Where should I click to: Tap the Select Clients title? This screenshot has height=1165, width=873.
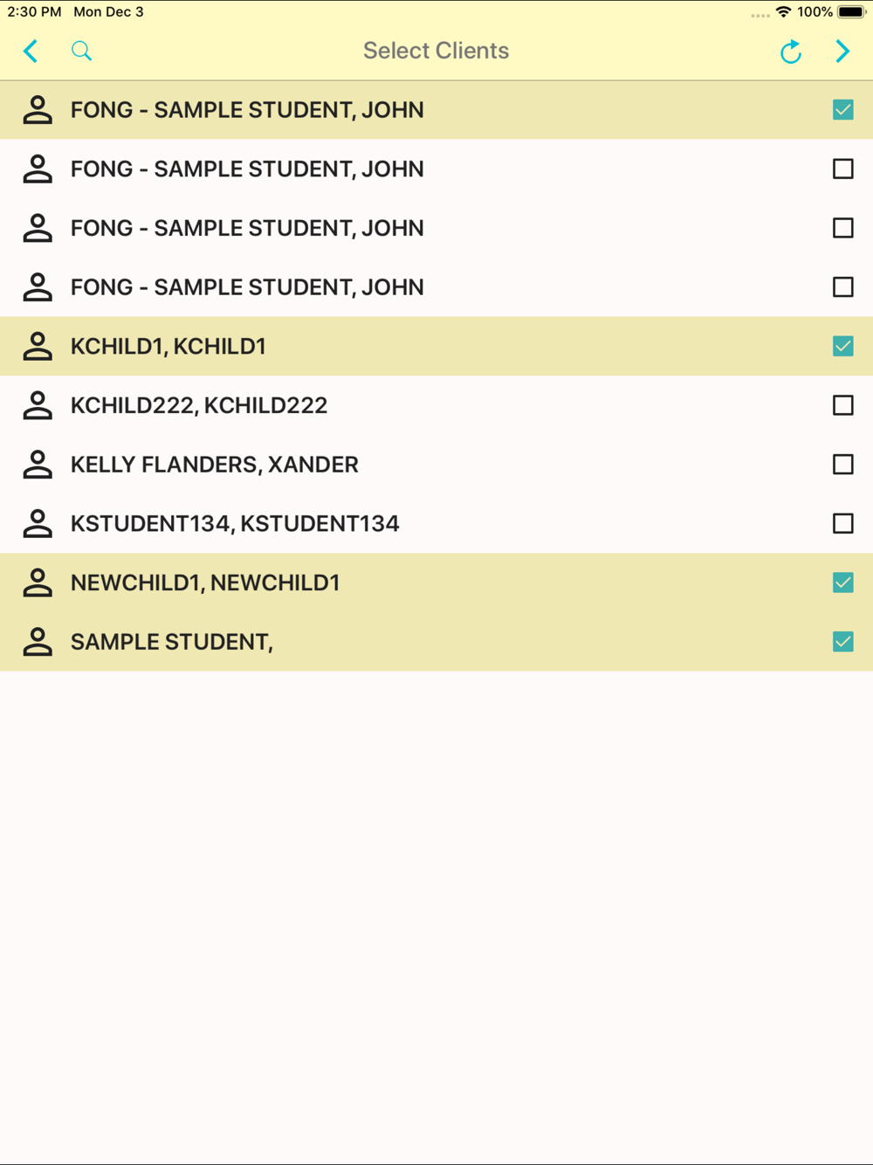[436, 51]
